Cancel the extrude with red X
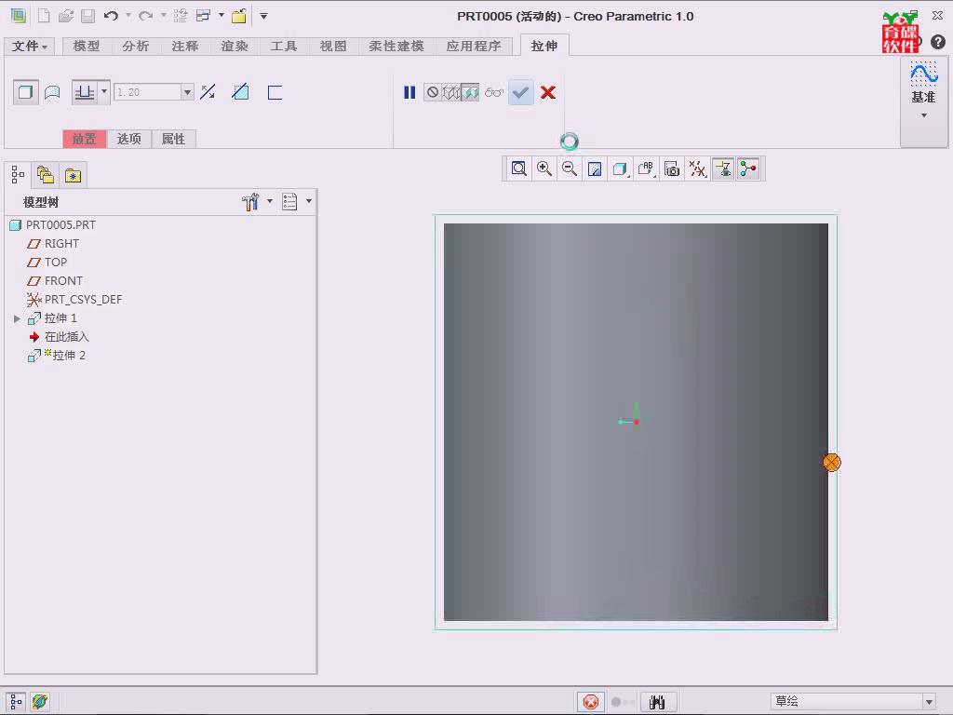The image size is (953, 715). [x=547, y=92]
